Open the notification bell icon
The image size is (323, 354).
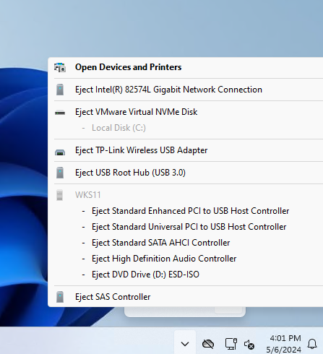click(x=312, y=344)
